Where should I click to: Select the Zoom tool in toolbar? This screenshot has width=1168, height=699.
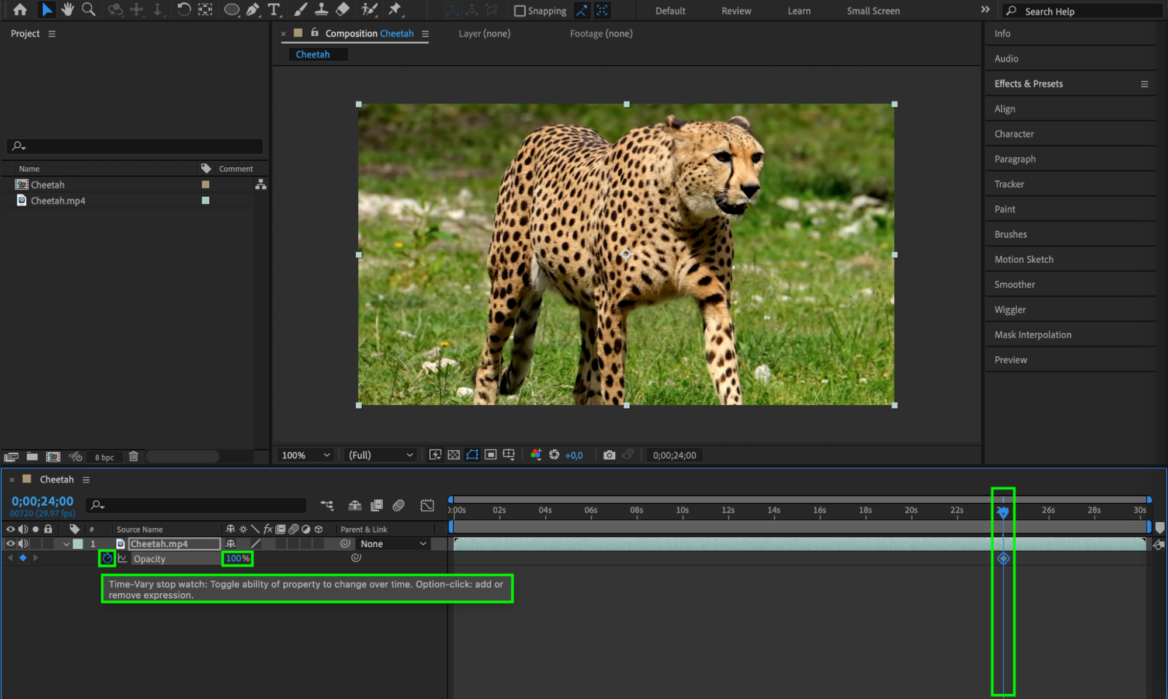88,9
